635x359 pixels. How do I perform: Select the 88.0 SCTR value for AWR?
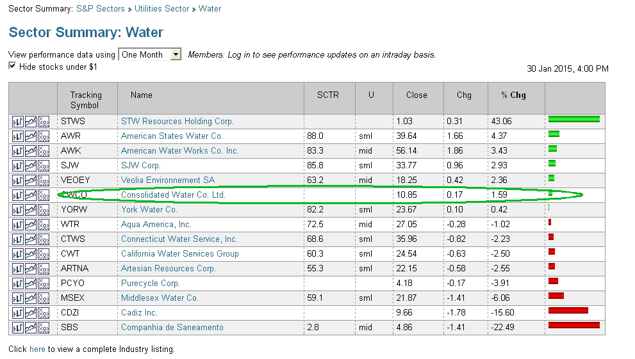coord(315,136)
